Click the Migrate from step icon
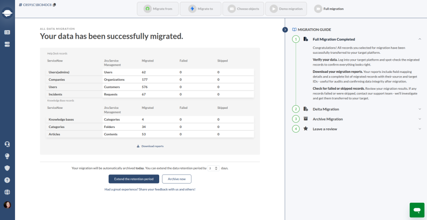This screenshot has width=427, height=220. click(148, 9)
